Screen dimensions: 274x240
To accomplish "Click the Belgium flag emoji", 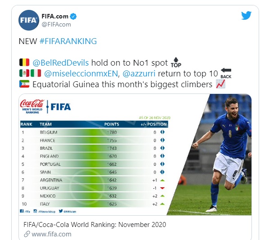I will click(24, 62).
